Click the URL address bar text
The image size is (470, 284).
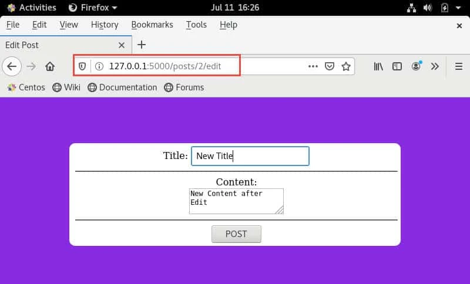tap(165, 66)
